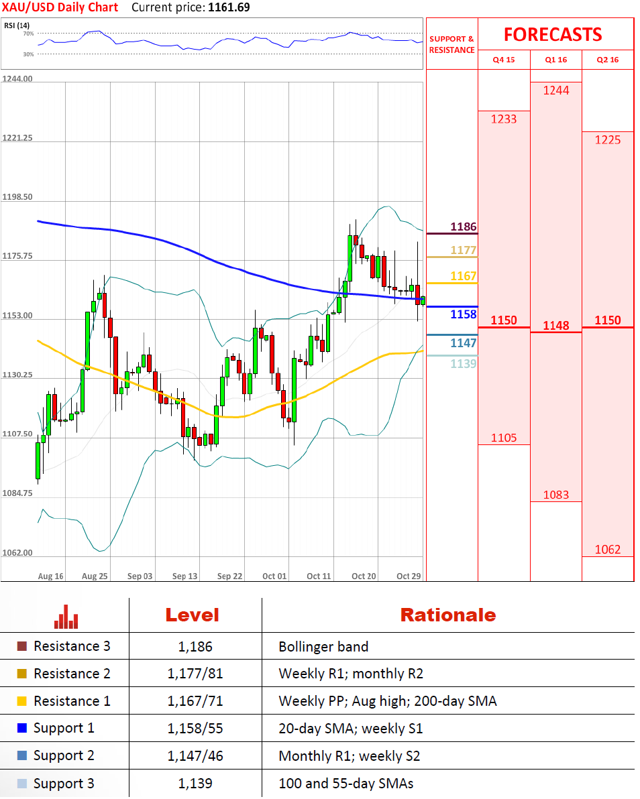
Task: Click the 1167 resistance level marker
Action: pyautogui.click(x=463, y=276)
